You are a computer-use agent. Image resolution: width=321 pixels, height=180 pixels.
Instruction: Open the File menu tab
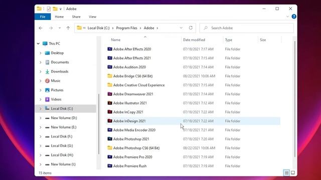point(43,16)
